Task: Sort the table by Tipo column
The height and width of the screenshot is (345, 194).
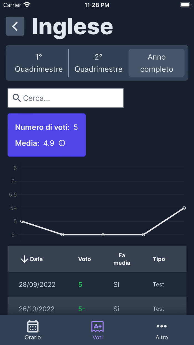Action: pyautogui.click(x=159, y=259)
